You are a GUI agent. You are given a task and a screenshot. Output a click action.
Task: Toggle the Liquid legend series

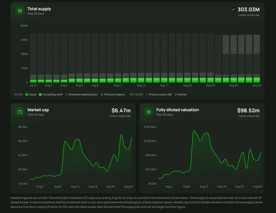(31, 95)
